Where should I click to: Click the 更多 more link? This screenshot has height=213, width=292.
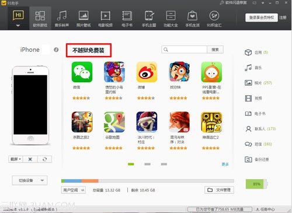225,165
